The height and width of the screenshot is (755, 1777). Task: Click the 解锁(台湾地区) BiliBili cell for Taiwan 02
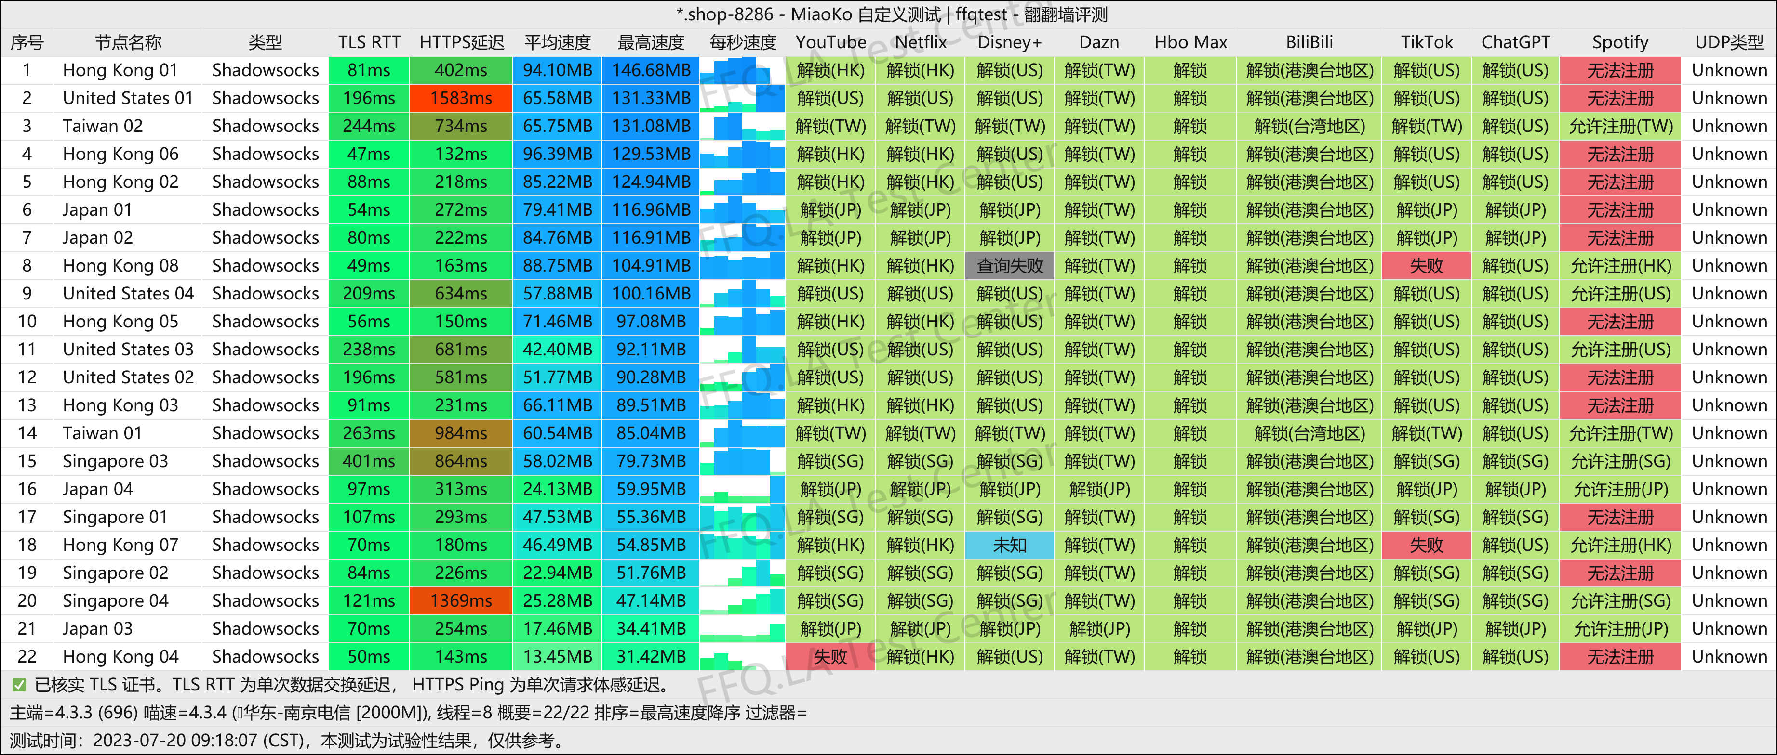1309,126
